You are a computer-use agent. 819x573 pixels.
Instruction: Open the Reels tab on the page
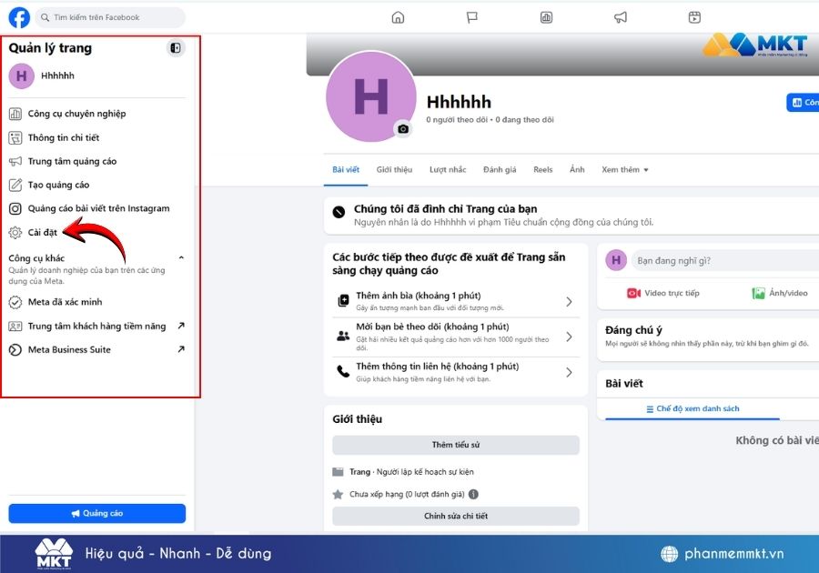545,169
